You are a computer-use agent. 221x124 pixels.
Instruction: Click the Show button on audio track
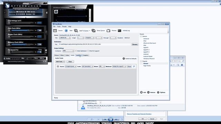(129, 66)
